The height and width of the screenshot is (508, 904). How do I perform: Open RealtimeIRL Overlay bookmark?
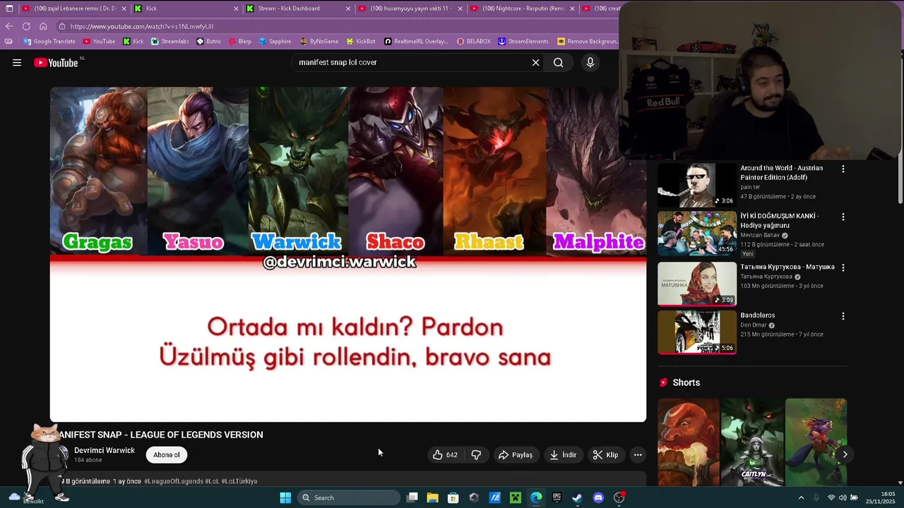[416, 42]
